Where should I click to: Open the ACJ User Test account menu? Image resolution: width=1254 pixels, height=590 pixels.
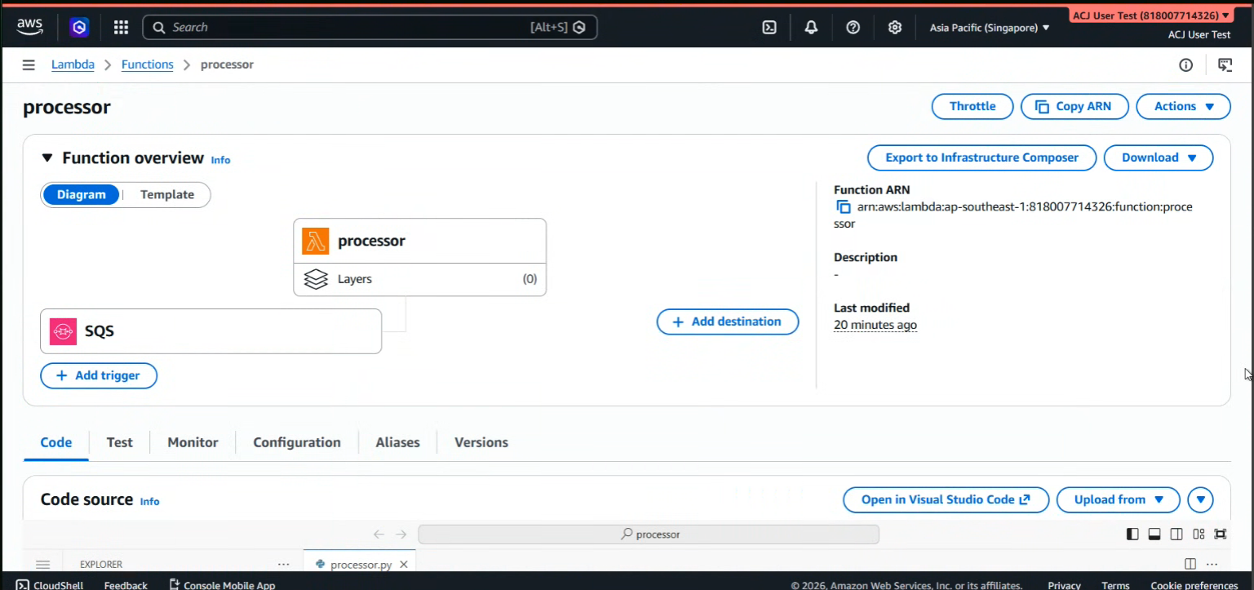[1150, 16]
